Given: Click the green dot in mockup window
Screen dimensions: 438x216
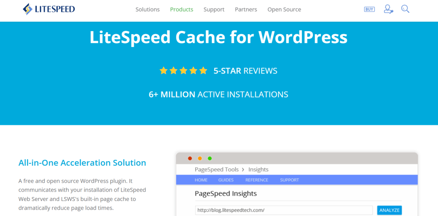Looking at the screenshot, I should click(x=210, y=158).
